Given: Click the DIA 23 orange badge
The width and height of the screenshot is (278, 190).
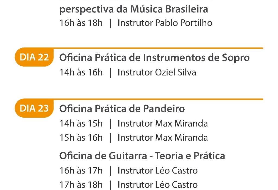Looking at the screenshot, I should 34,109.
